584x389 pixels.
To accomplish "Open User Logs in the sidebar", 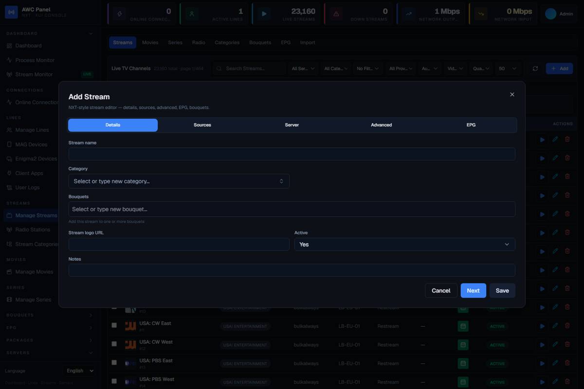I will (27, 187).
